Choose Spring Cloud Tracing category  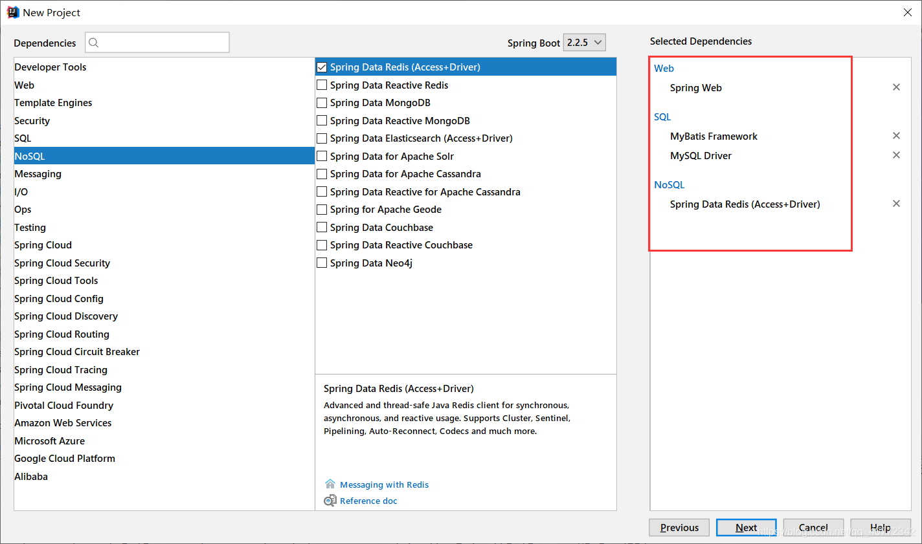164,369
